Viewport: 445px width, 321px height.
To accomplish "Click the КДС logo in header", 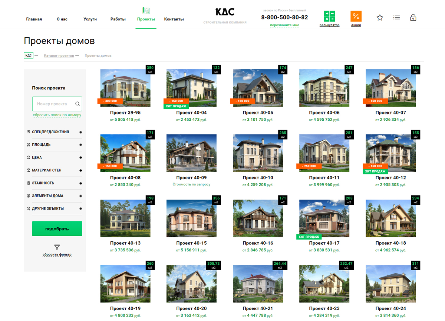I will pos(225,13).
